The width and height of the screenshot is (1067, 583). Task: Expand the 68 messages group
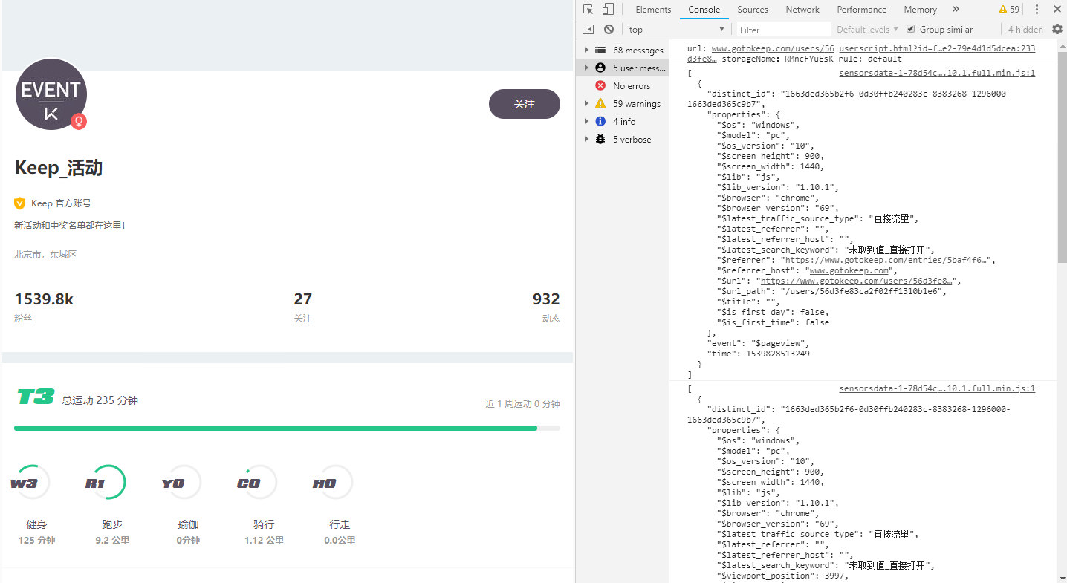(586, 51)
